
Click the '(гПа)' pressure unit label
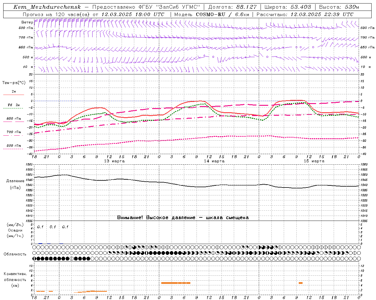[x=15, y=188]
